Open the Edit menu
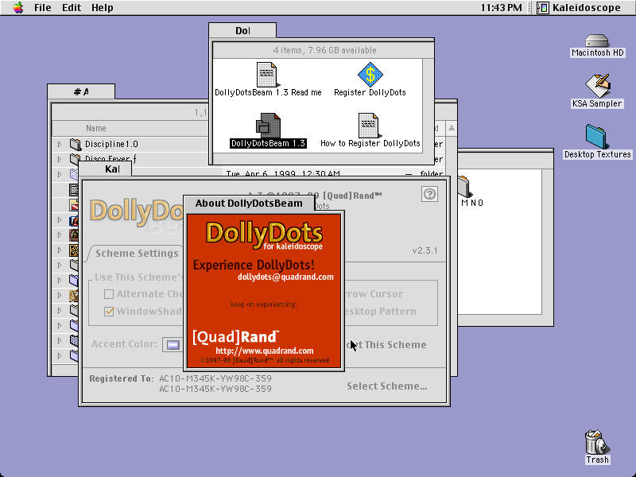Screen dimensions: 636x477 (x=72, y=7)
